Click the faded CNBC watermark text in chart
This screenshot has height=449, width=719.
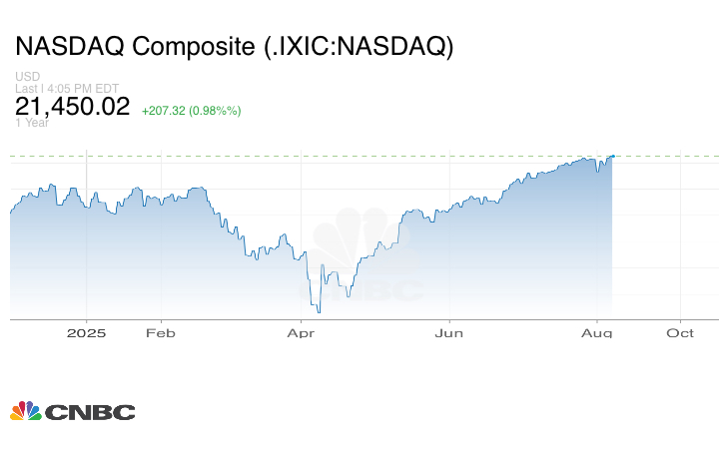(384, 290)
